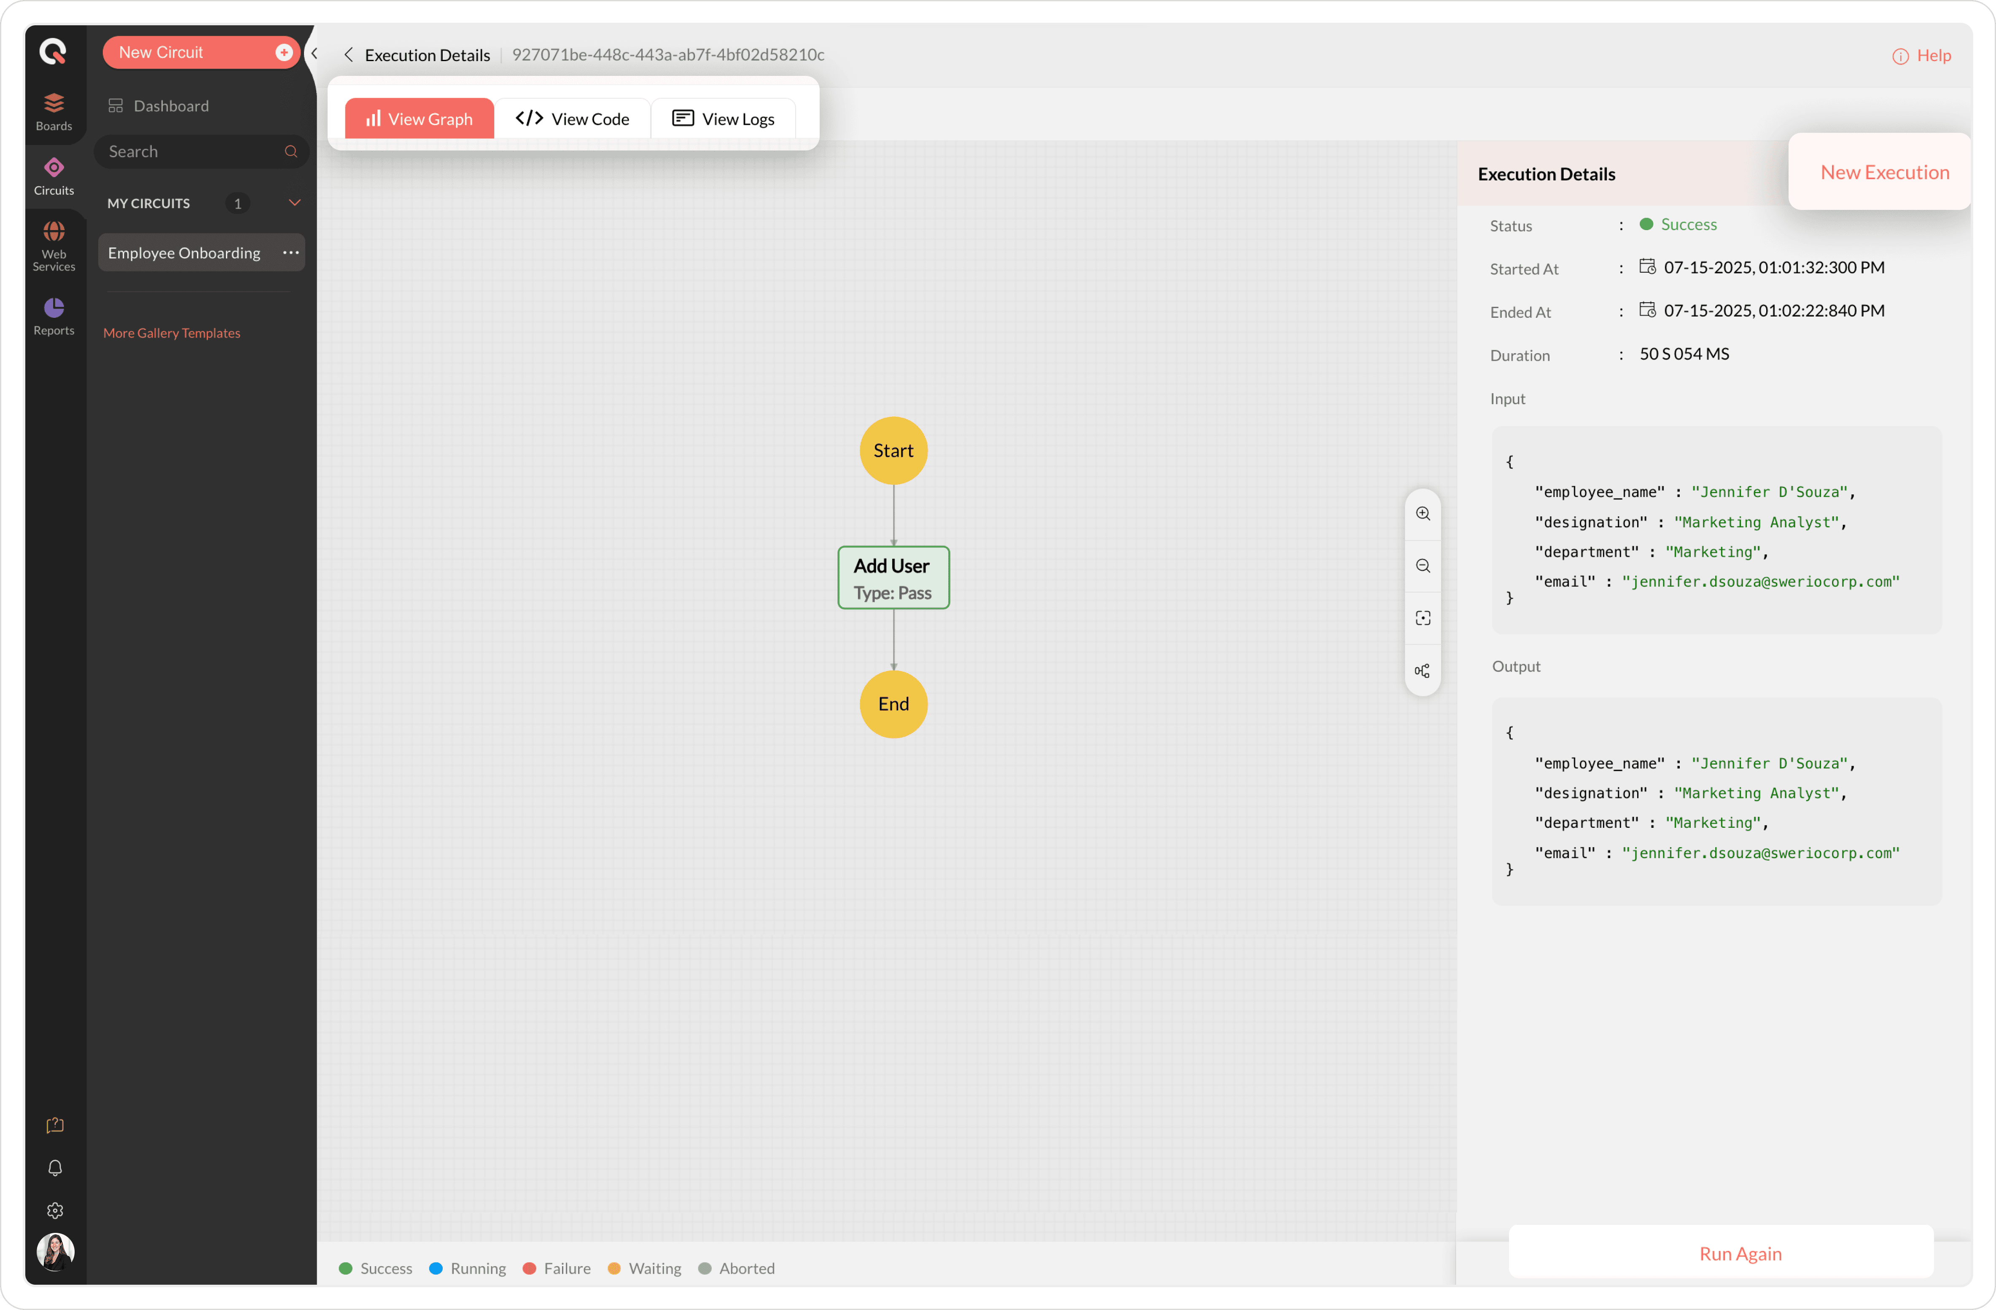Switch to View Code tab
This screenshot has height=1310, width=1996.
572,119
